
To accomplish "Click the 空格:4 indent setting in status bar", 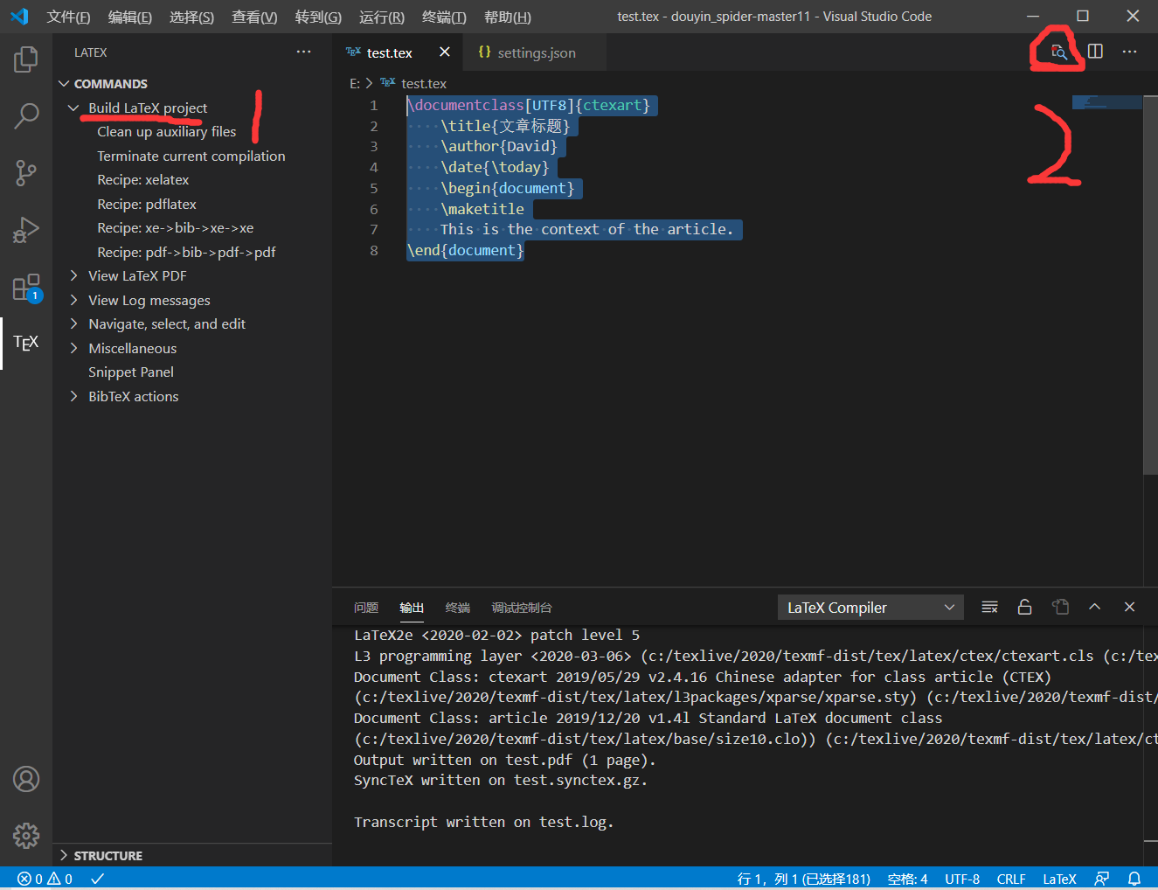I will coord(907,879).
